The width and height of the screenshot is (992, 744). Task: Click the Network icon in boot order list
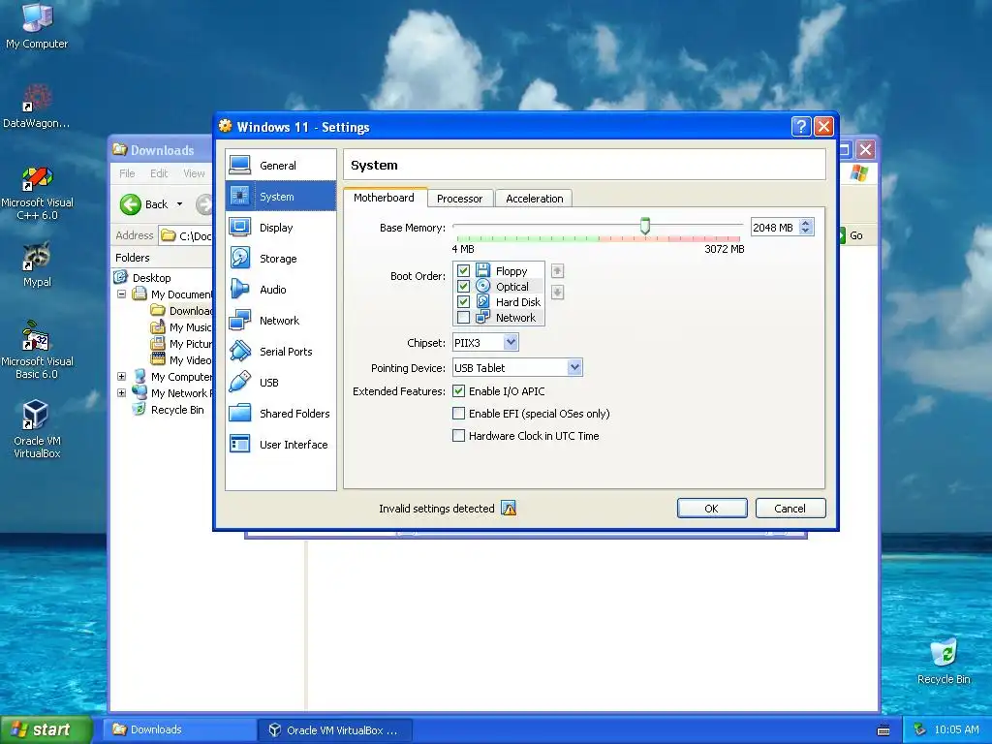click(x=482, y=317)
